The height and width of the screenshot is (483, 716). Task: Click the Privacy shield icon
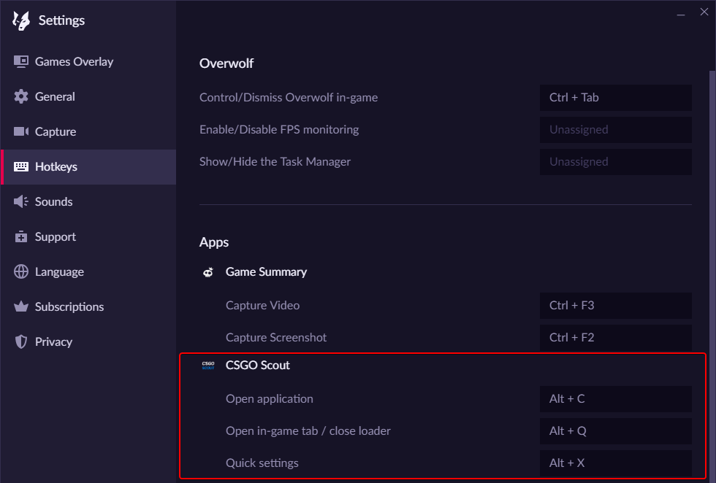(x=21, y=341)
